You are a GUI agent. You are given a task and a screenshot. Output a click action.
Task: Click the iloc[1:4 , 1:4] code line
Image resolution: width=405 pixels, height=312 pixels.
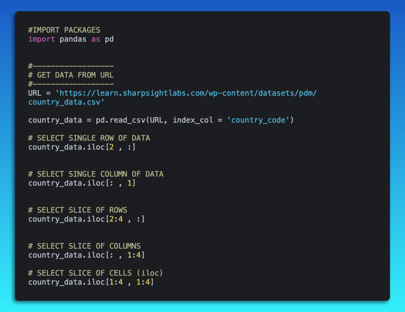[91, 282]
